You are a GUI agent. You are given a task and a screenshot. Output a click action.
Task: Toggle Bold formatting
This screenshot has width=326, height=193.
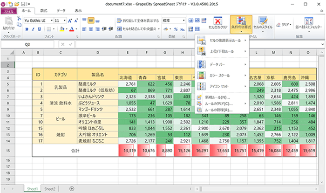(x=27, y=29)
